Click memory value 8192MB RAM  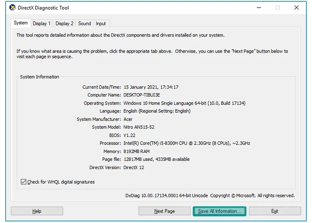137,152
